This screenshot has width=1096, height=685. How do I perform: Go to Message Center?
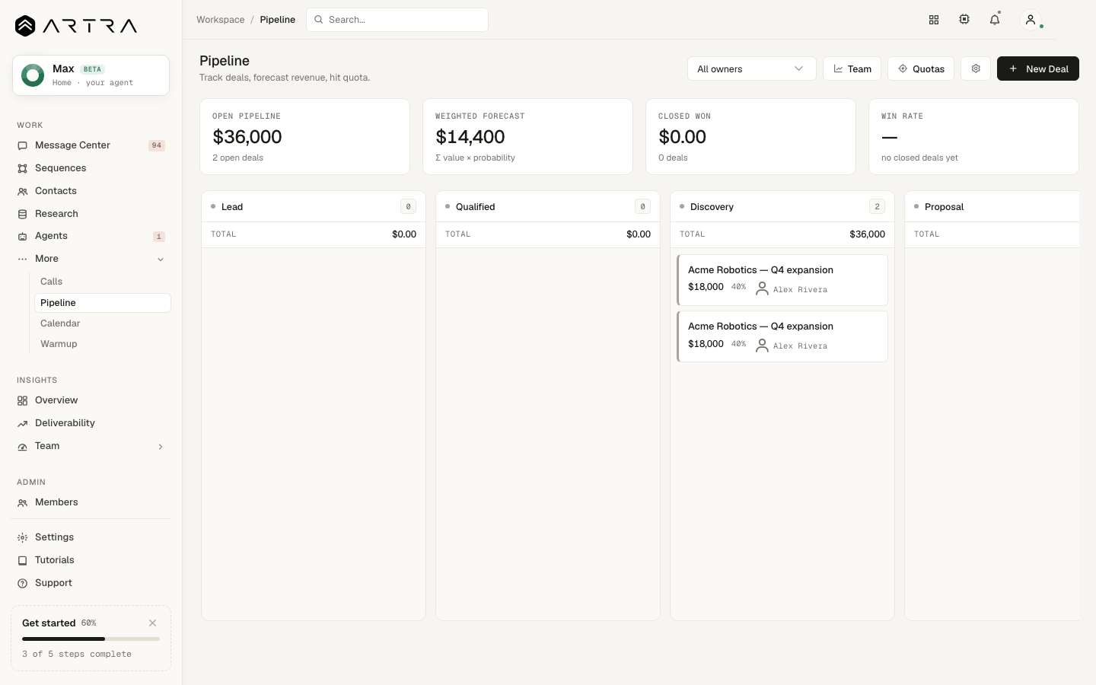click(x=91, y=145)
